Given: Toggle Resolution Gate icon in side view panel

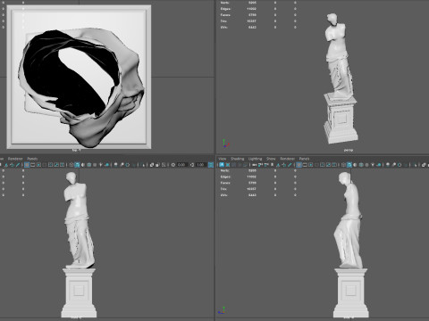Looking at the screenshot, I should (x=311, y=165).
